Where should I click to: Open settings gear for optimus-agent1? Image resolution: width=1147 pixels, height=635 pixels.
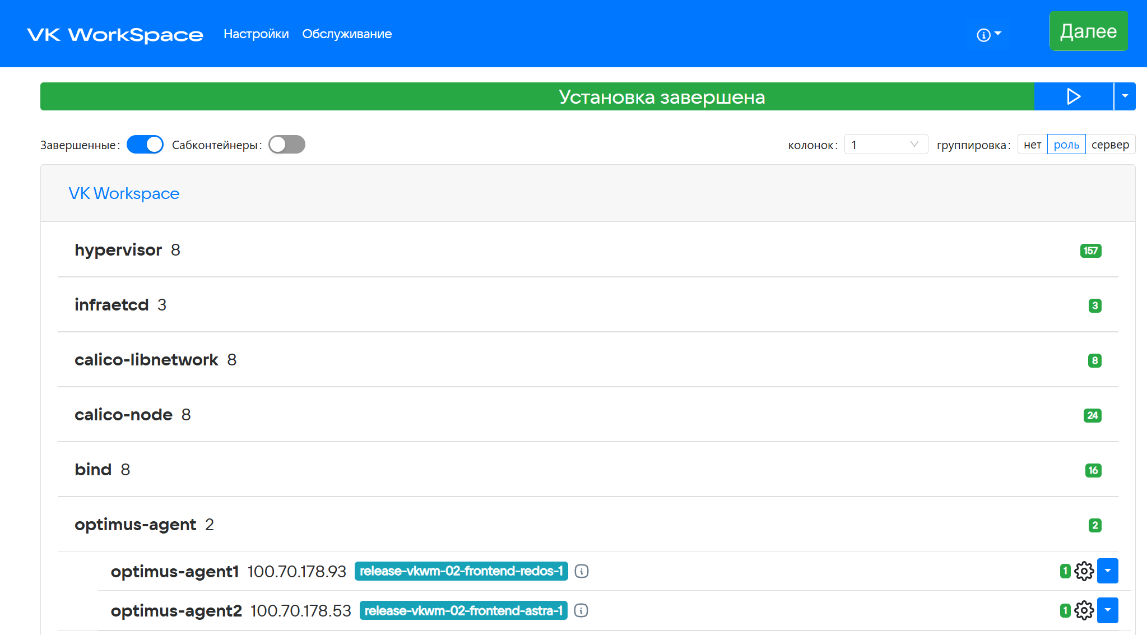tap(1084, 571)
